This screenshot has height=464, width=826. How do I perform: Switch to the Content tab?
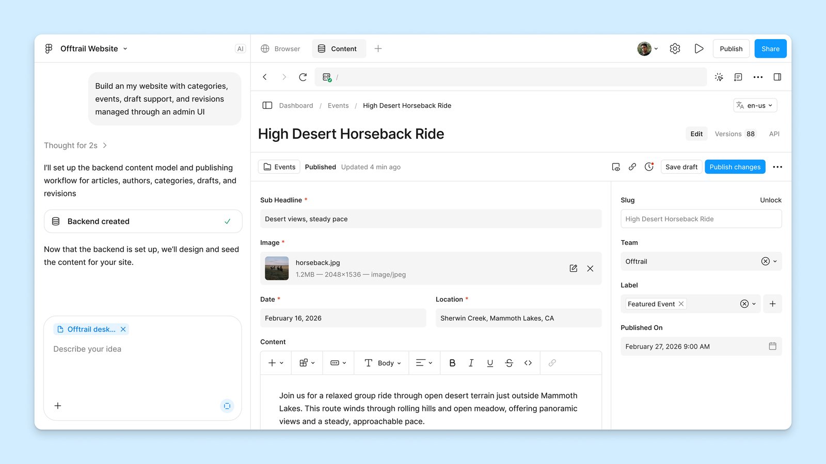click(339, 48)
